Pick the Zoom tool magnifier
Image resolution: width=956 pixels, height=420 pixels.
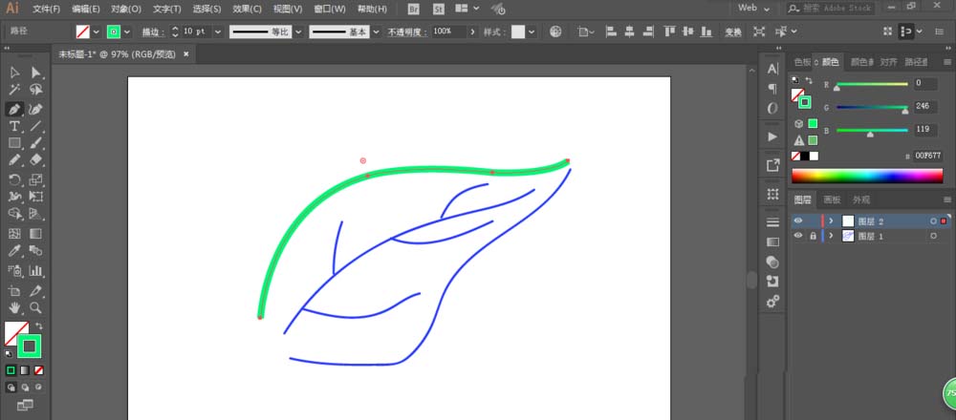click(35, 307)
